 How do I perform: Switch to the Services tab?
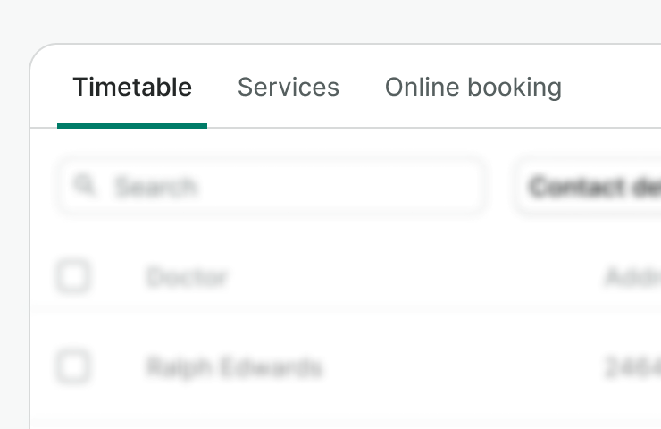pos(288,88)
